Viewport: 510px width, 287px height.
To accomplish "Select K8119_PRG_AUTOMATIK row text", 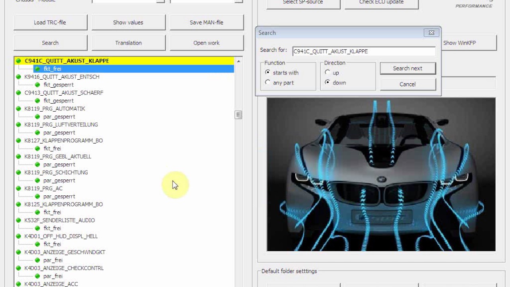I will coord(55,109).
